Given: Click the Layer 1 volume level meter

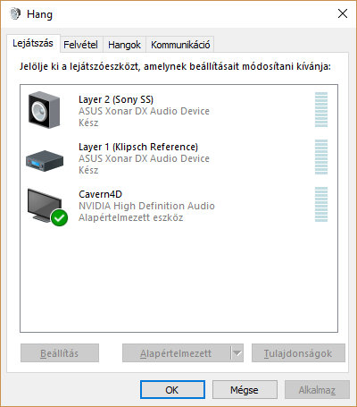Looking at the screenshot, I should [x=321, y=157].
